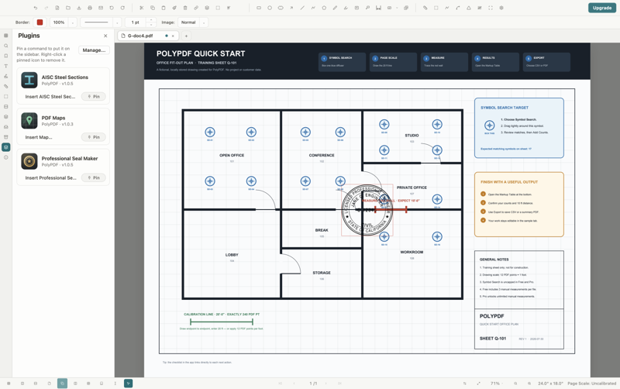Click the AISC Steel Sections plugin icon
Viewport: 620px width, 389px height.
[29, 80]
